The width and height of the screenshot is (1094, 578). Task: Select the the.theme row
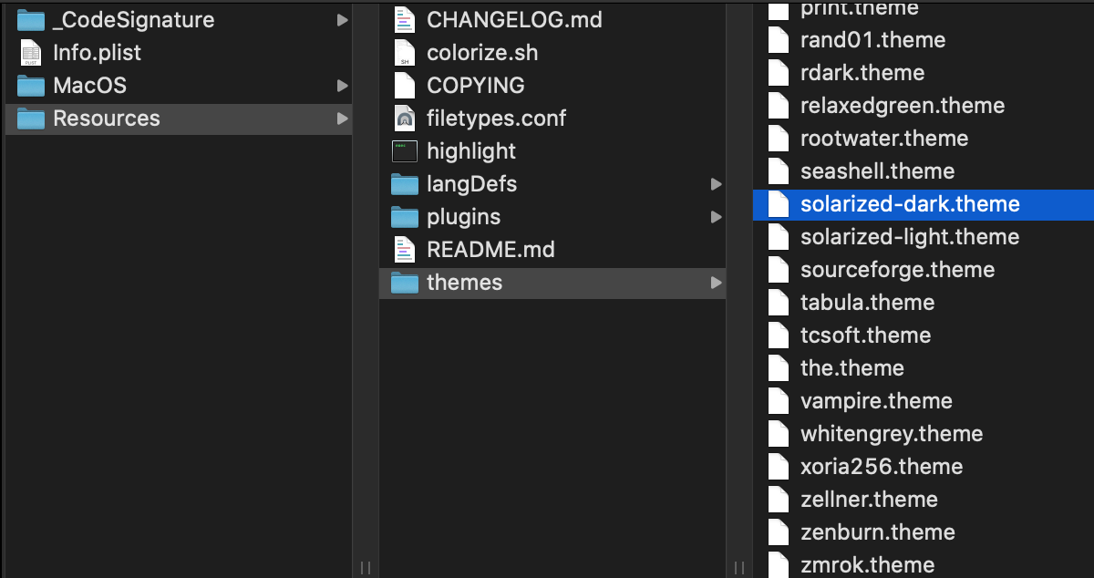pyautogui.click(x=924, y=368)
